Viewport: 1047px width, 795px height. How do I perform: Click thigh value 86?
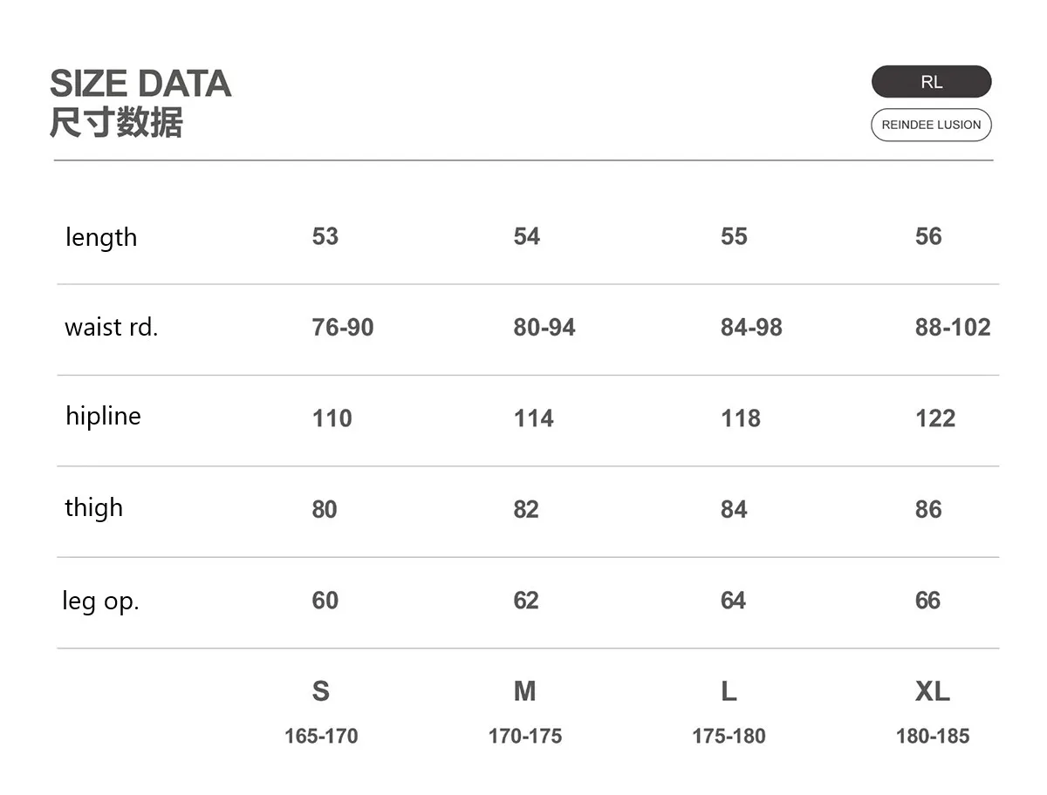pyautogui.click(x=928, y=509)
